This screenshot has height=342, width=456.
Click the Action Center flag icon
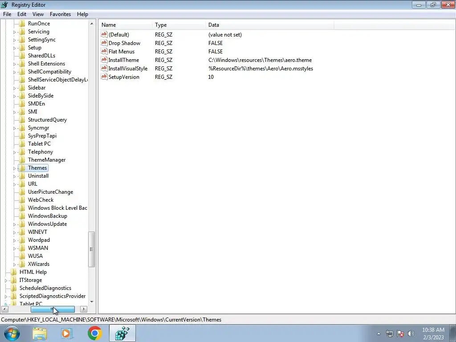tap(400, 334)
